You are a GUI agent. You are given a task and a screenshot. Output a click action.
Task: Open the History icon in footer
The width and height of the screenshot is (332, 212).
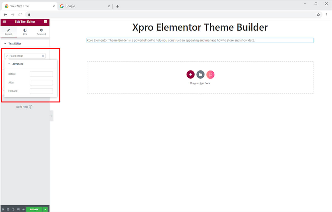click(13, 209)
